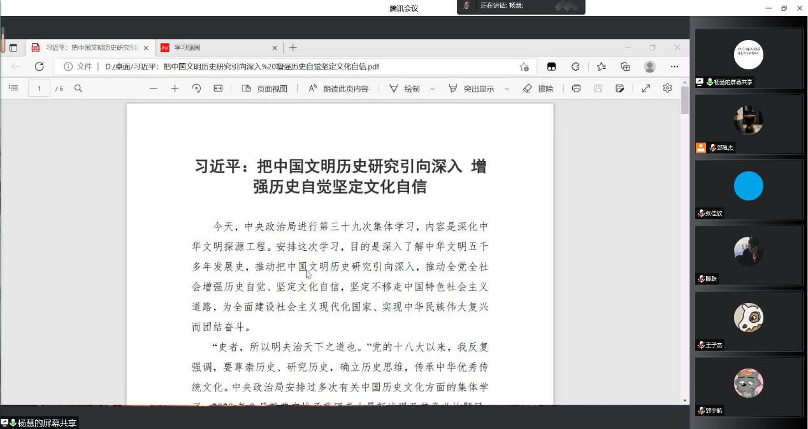Start 朗读此页内容 read aloud
Viewport: 808px width, 429px height.
point(338,88)
